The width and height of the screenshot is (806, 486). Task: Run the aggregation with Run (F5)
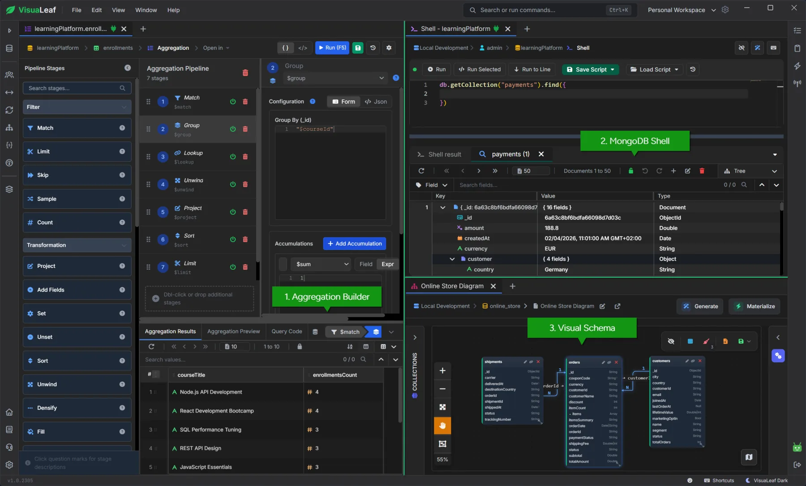pos(332,48)
